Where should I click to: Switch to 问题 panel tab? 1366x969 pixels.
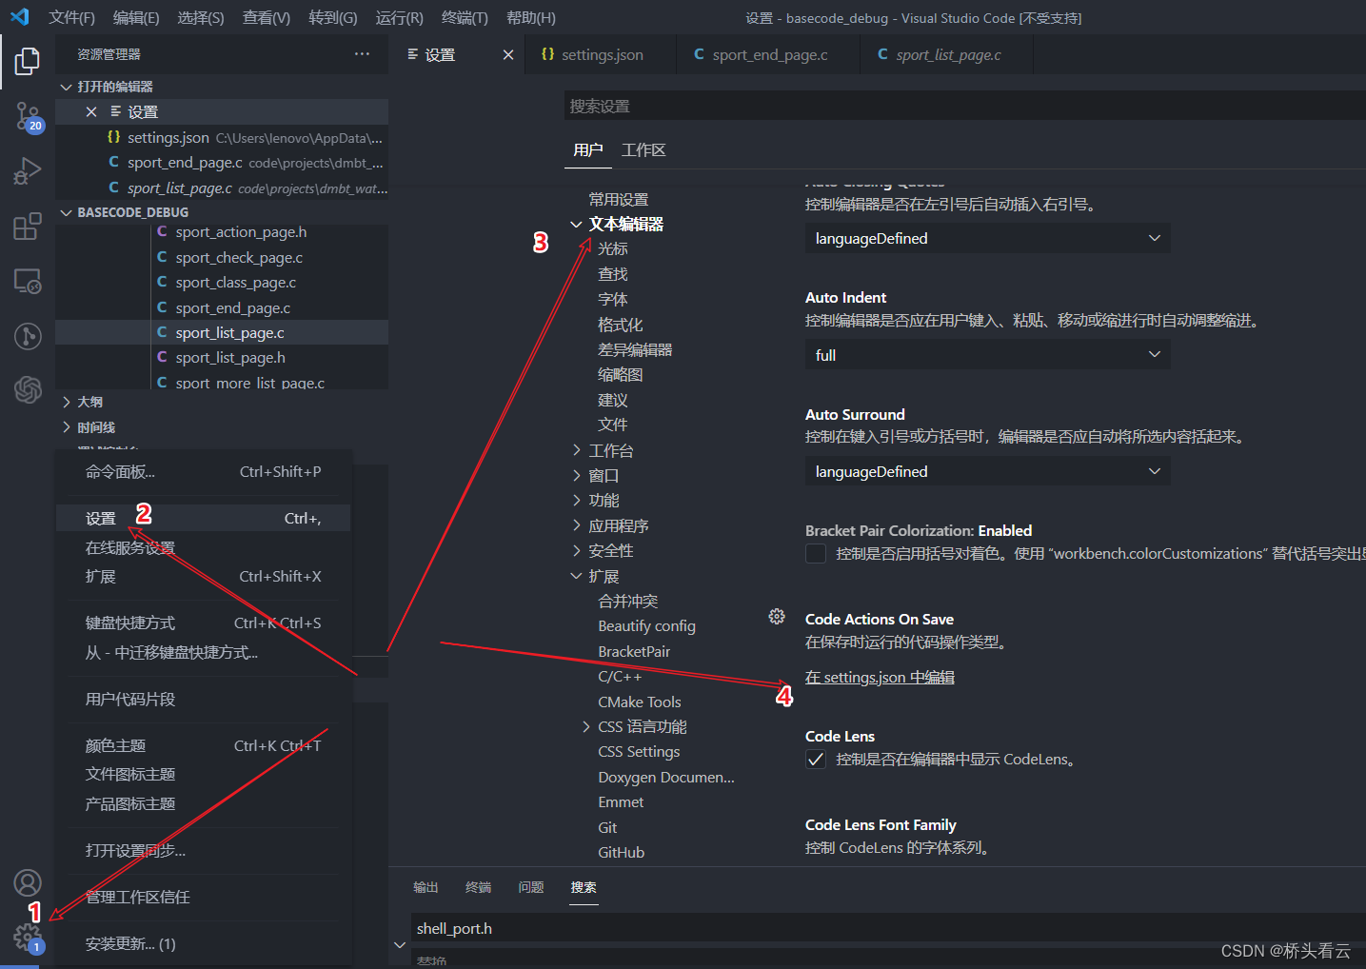tap(530, 887)
